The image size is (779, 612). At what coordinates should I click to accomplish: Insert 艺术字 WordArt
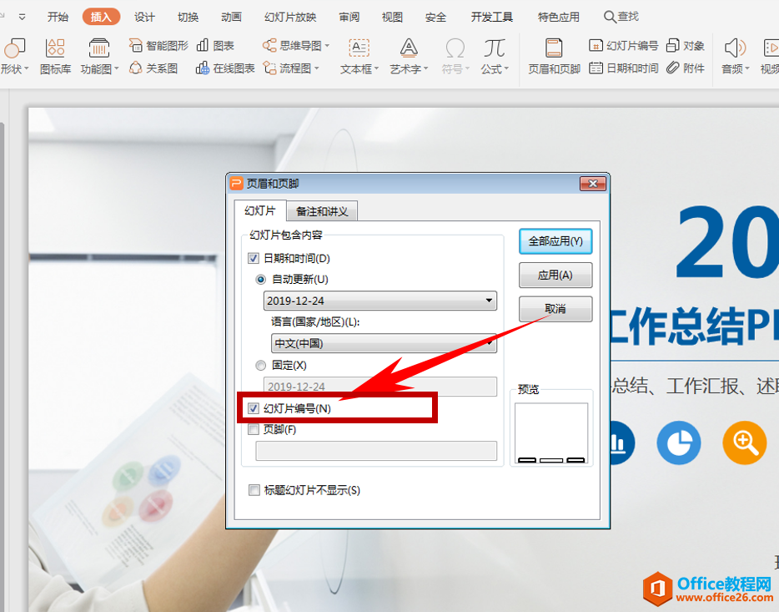(x=406, y=70)
